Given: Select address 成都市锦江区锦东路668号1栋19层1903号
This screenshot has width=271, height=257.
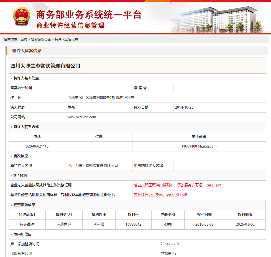Looking at the screenshot, I should 101,98.
